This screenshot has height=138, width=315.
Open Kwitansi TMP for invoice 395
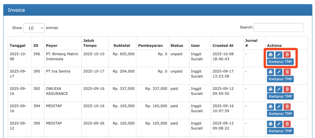[x=280, y=79]
